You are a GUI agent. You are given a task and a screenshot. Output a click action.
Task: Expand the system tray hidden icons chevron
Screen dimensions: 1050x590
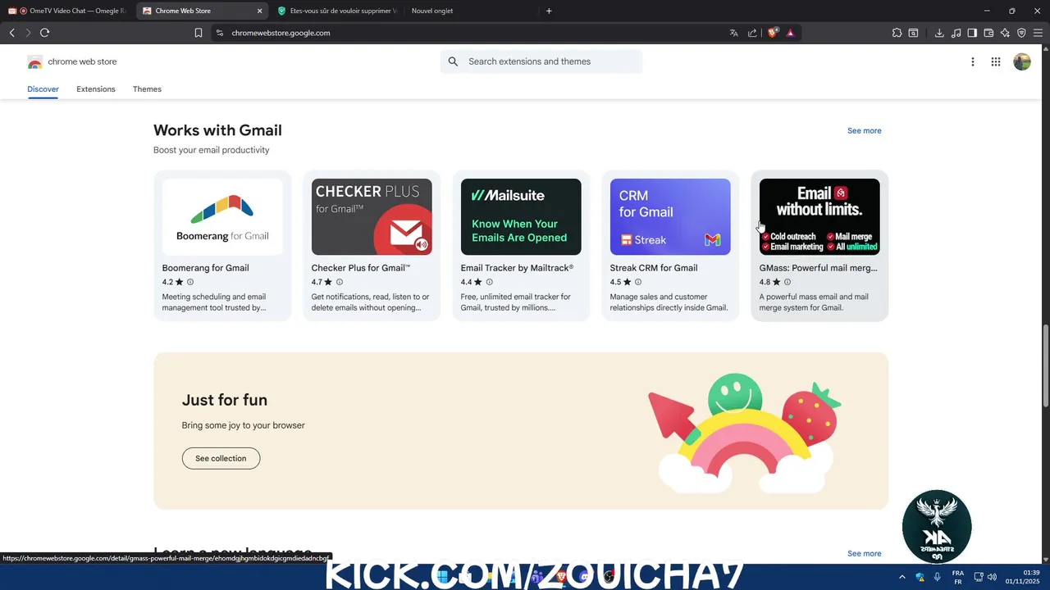902,577
